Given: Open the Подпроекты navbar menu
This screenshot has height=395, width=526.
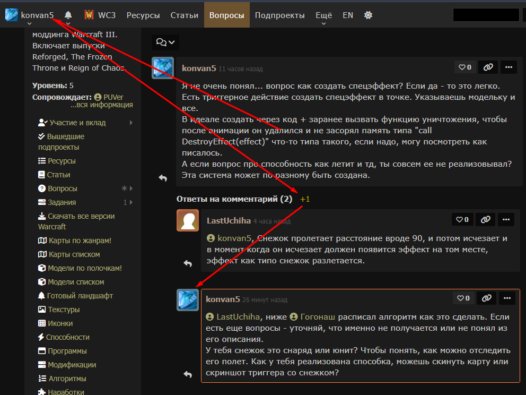Looking at the screenshot, I should (x=280, y=15).
